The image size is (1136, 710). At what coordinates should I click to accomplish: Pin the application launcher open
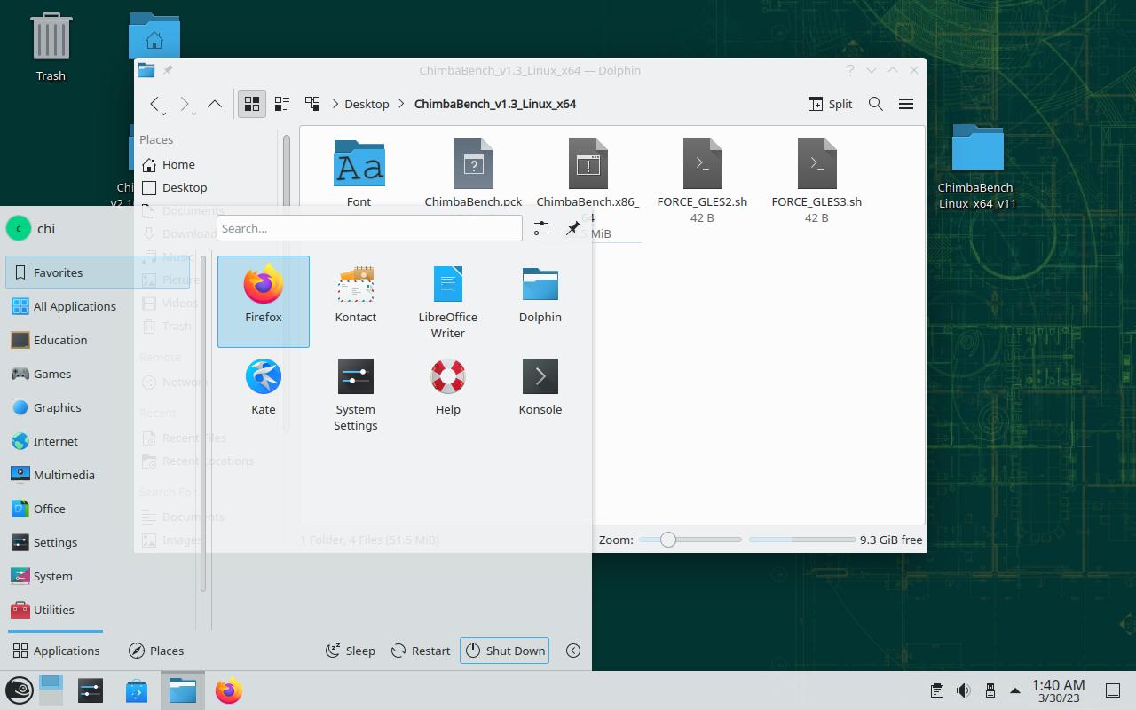coord(573,228)
